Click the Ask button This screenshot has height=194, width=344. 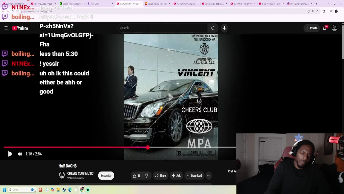(x=176, y=176)
